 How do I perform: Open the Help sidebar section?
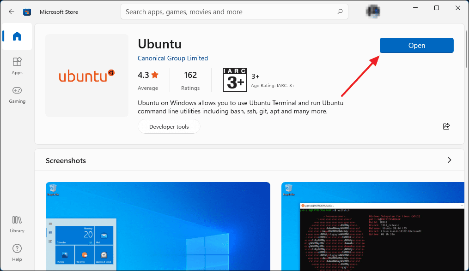pos(17,253)
